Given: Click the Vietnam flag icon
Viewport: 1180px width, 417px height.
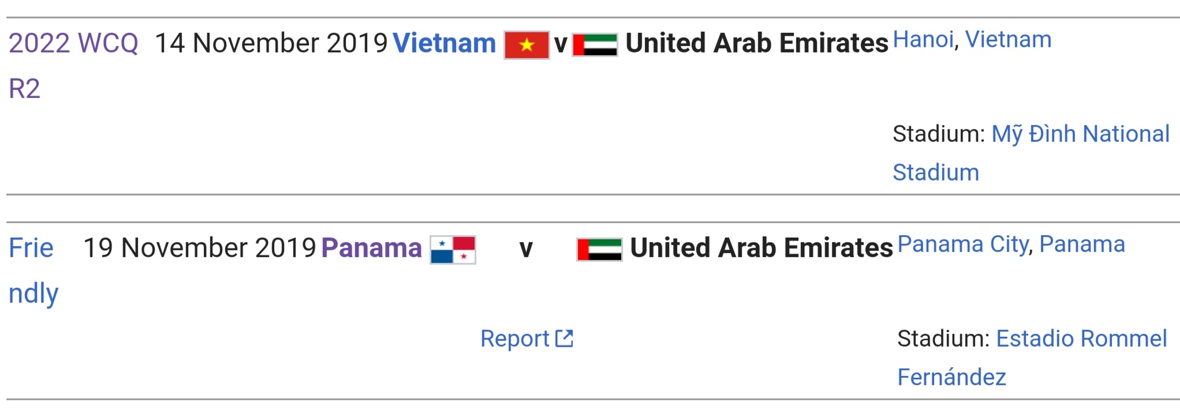Looking at the screenshot, I should coord(526,45).
